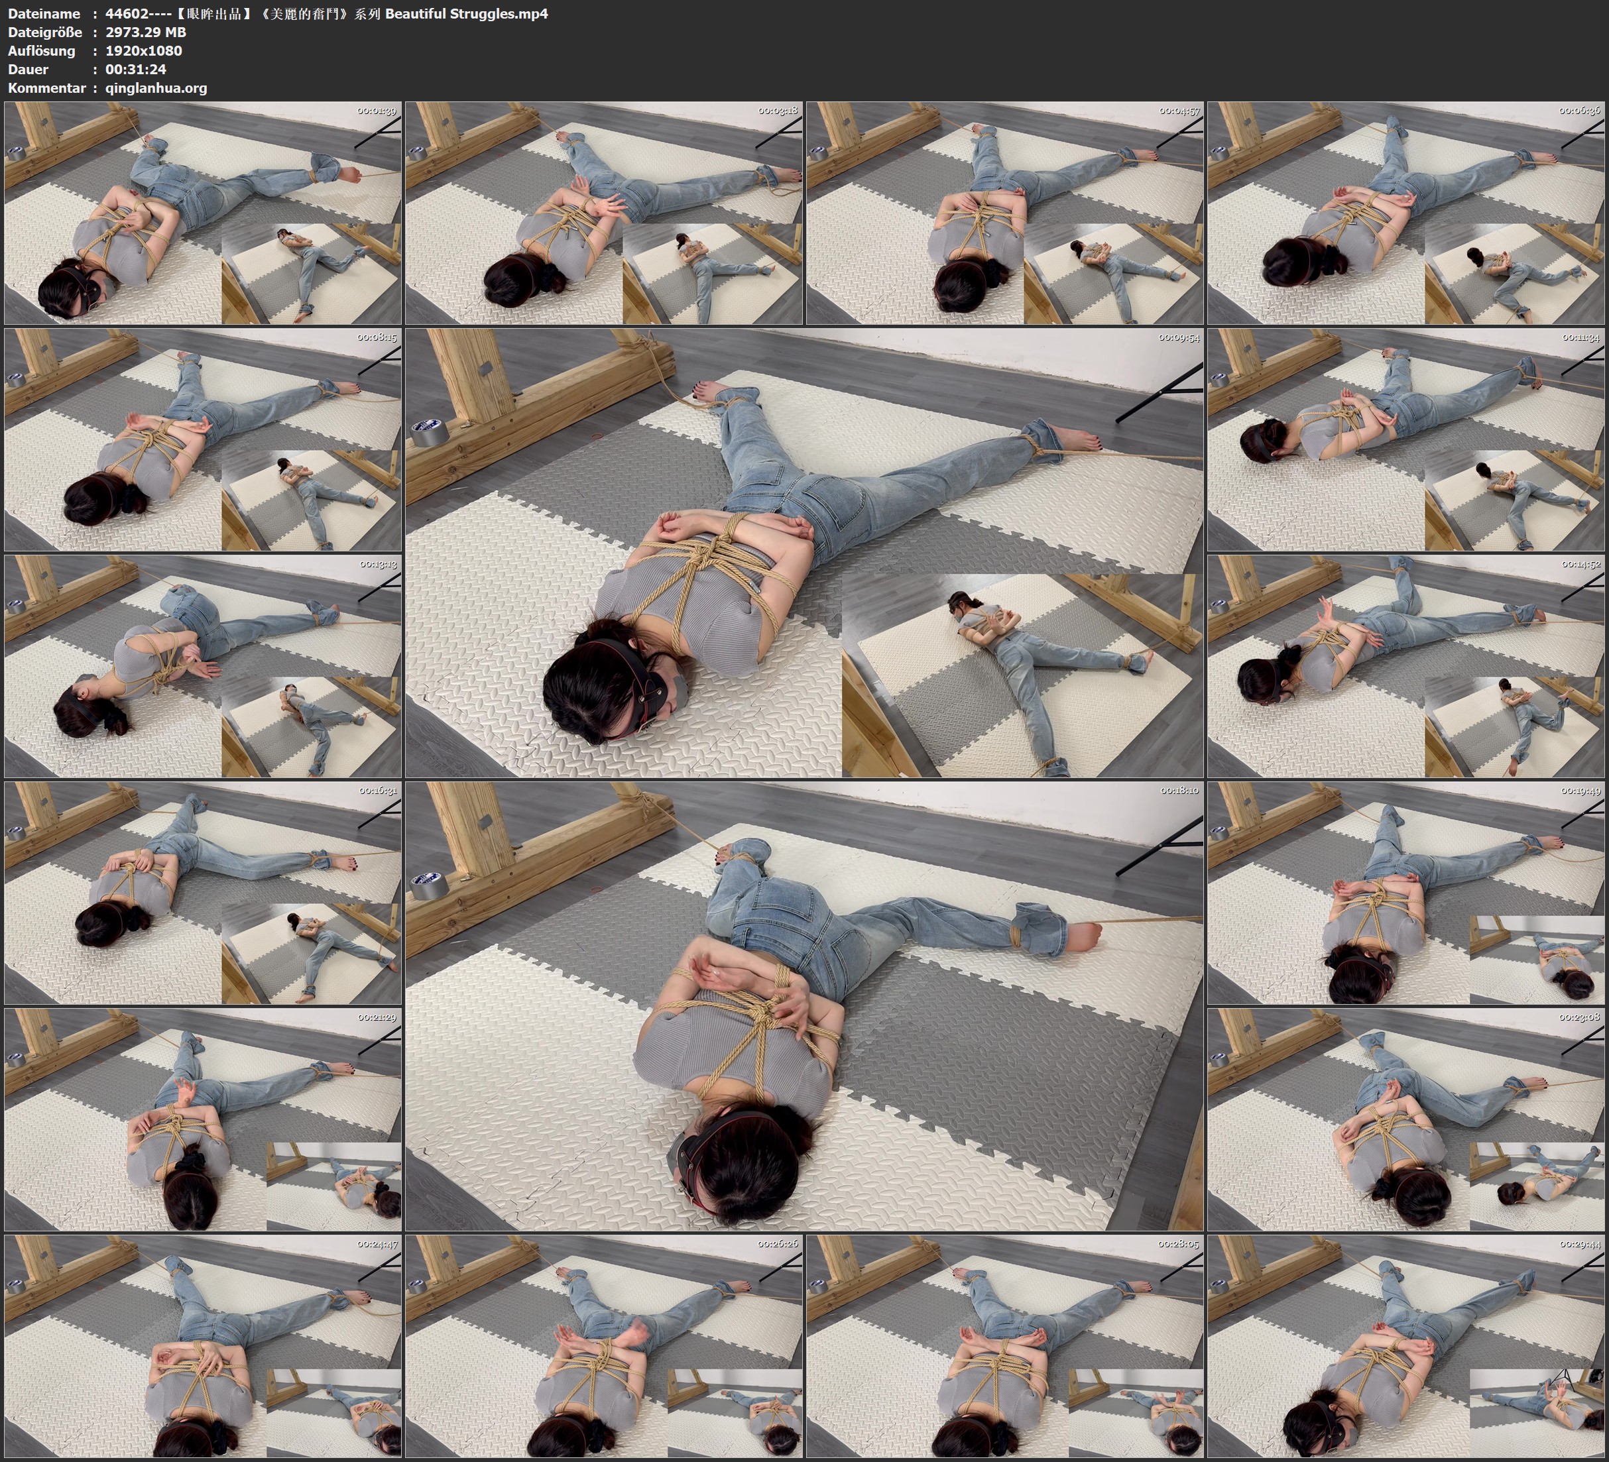Click the thumbnail labeled 00:16:31
This screenshot has width=1609, height=1462.
point(203,893)
